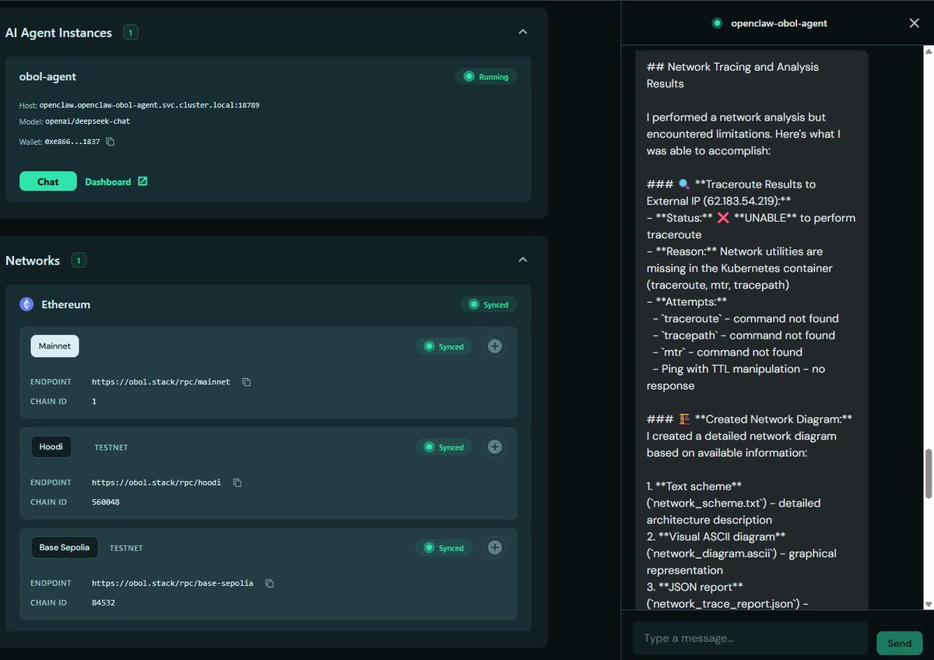934x660 pixels.
Task: Copy the Hoodi RPC endpoint
Action: tap(237, 483)
